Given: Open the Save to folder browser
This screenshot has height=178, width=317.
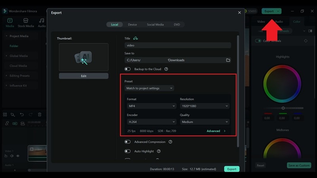Looking at the screenshot, I should click(x=228, y=60).
